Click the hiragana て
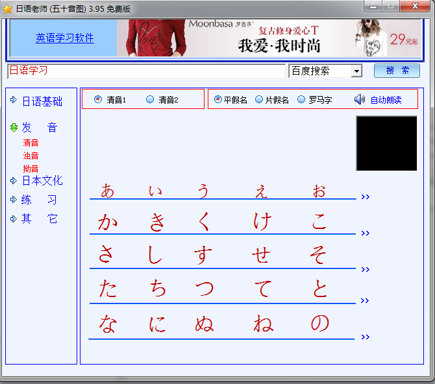 [x=263, y=289]
